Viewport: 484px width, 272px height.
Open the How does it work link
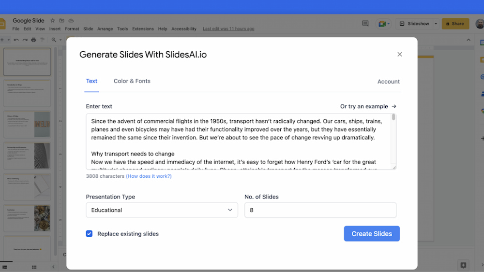click(x=149, y=176)
